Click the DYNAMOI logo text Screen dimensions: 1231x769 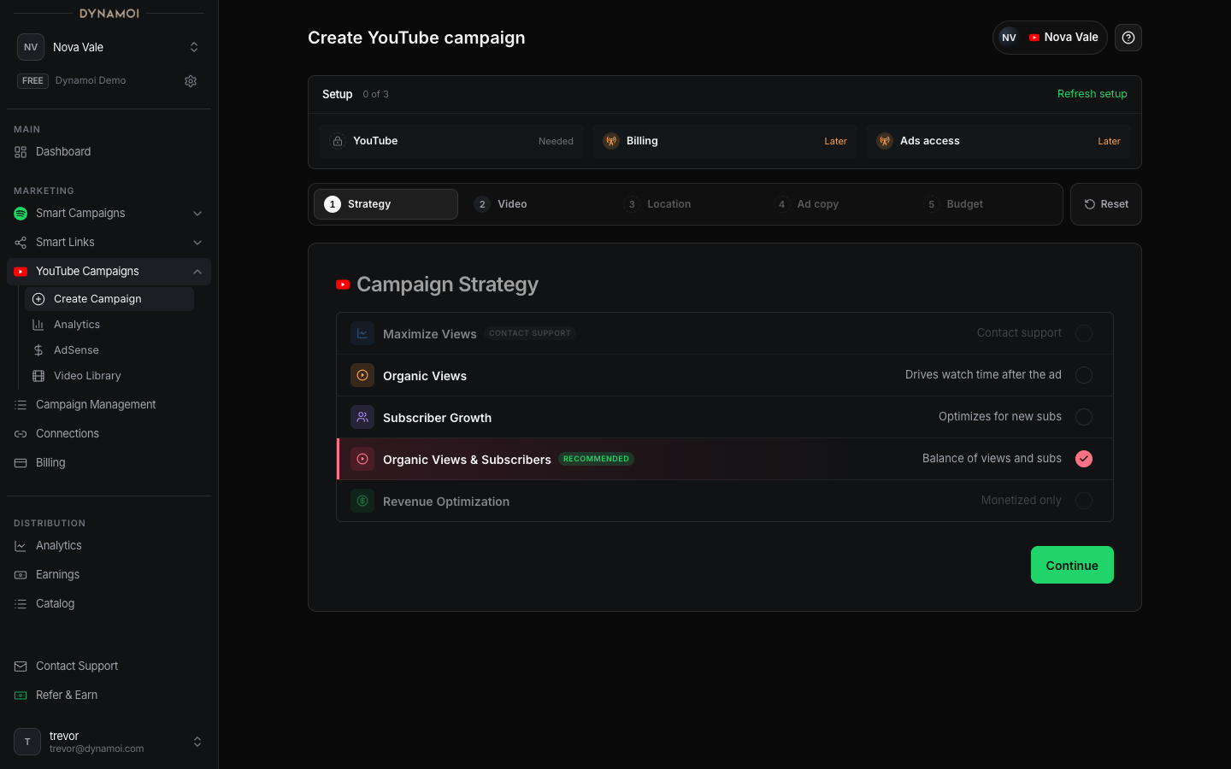109,14
